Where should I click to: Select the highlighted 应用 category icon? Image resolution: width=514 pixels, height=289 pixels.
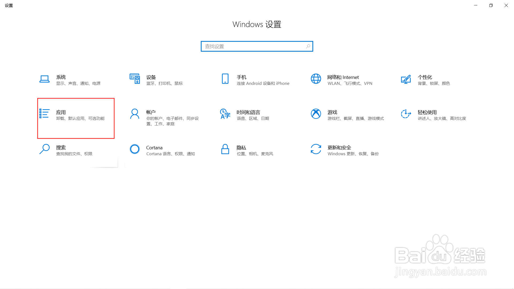[x=44, y=114]
